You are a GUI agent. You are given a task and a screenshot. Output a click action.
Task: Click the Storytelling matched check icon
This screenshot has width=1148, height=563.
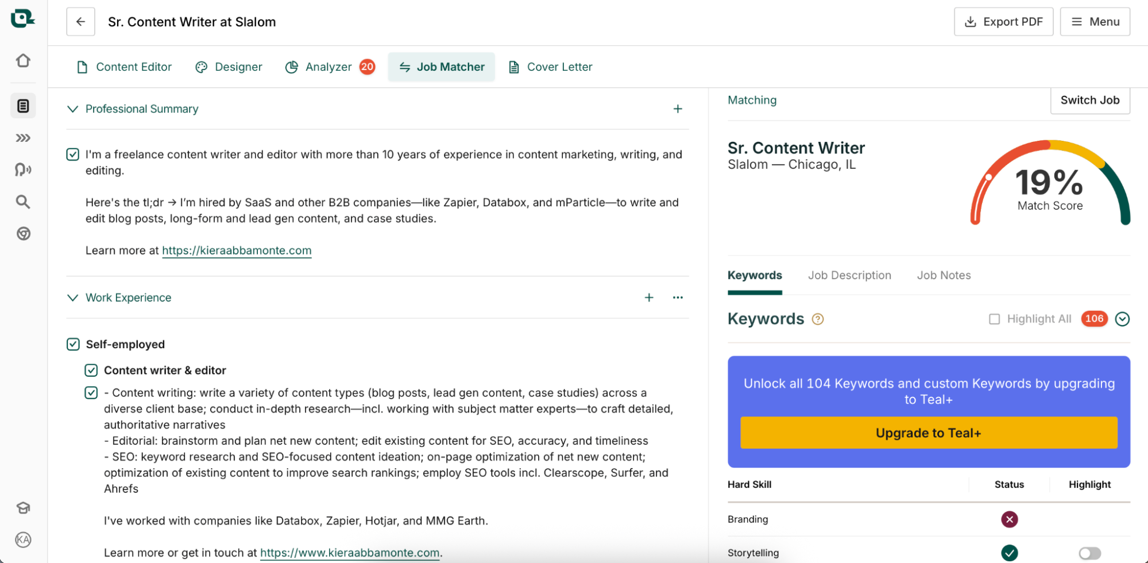click(x=1009, y=553)
